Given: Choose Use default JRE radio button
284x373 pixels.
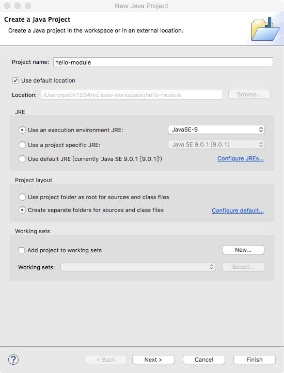Looking at the screenshot, I should (x=22, y=159).
